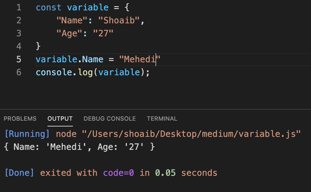The width and height of the screenshot is (311, 192).
Task: Click the [Done] exited message
Action: click(19, 173)
